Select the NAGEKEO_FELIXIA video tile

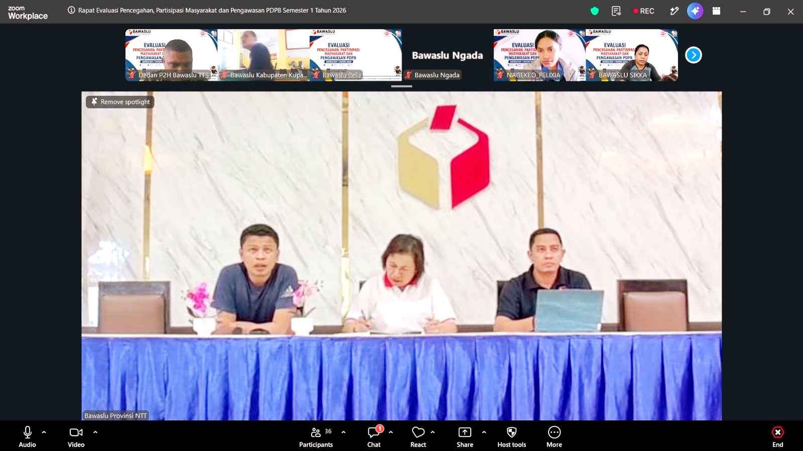click(x=540, y=55)
